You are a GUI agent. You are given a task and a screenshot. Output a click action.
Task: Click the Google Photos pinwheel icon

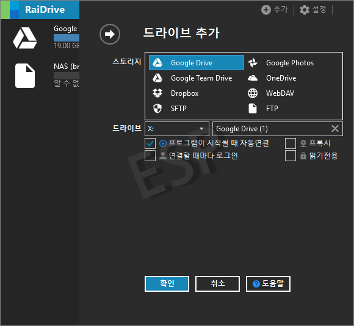253,62
